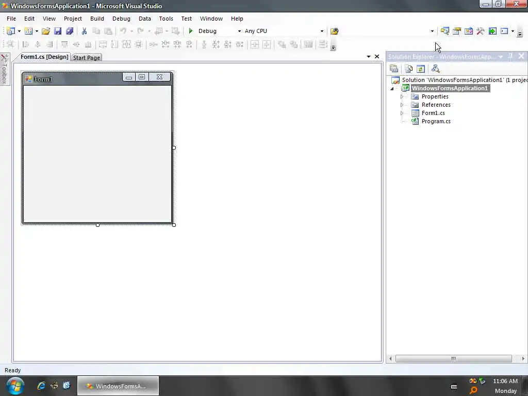
Task: Click the WindowsFormsA... taskbar button
Action: pyautogui.click(x=118, y=386)
